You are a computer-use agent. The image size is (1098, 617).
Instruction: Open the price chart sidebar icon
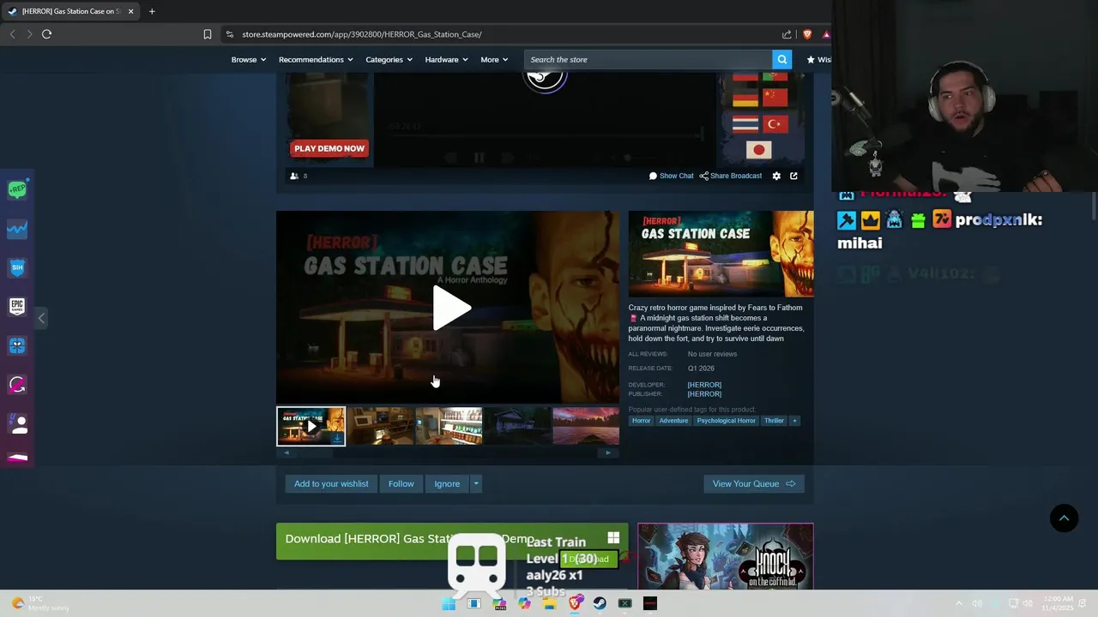(17, 229)
